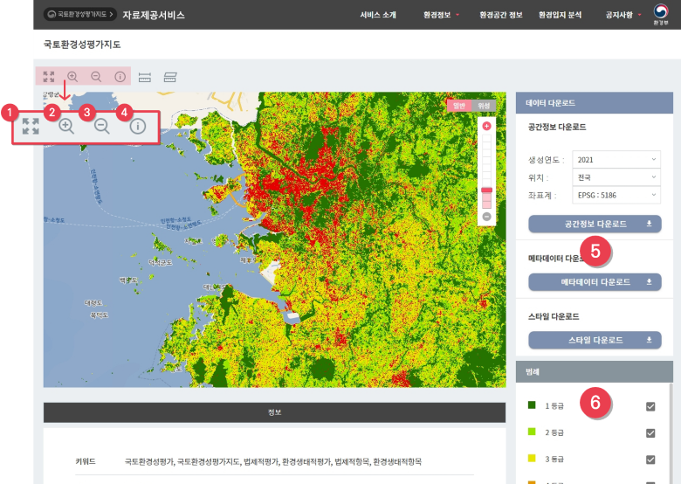Click the 생성연도 field label

546,160
